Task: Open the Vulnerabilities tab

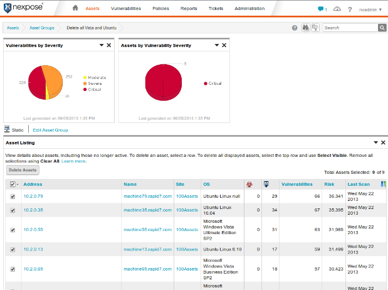Action: click(x=125, y=9)
